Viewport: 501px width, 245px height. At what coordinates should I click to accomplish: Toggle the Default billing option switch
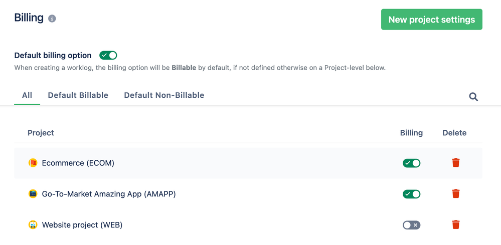108,56
